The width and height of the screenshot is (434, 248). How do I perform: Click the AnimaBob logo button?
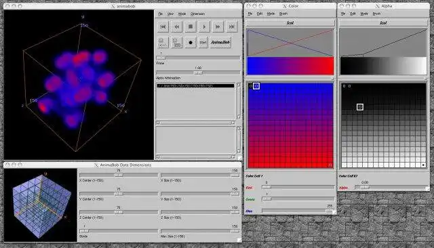(x=220, y=43)
